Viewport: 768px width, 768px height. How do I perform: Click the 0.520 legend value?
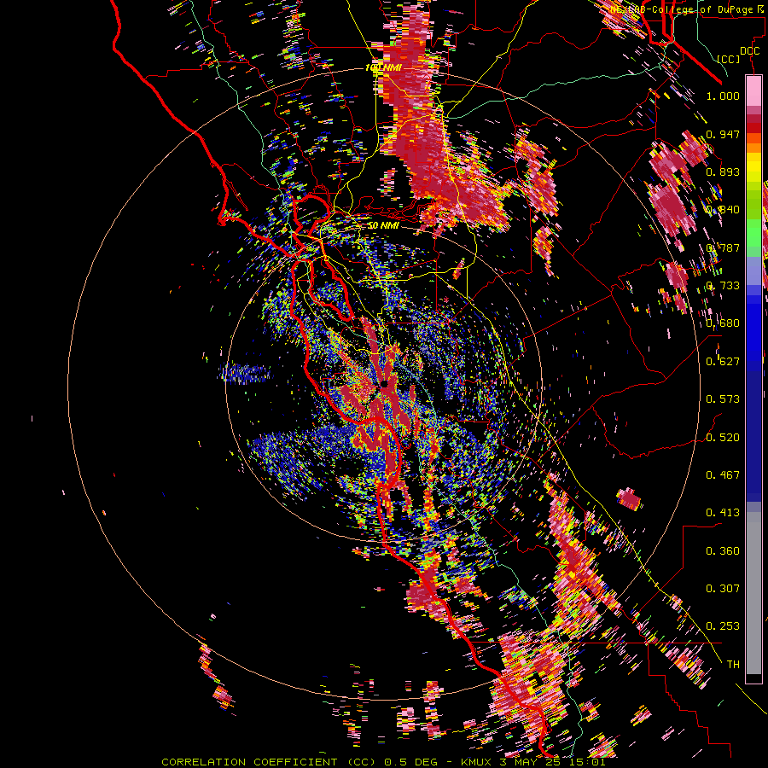tap(723, 438)
